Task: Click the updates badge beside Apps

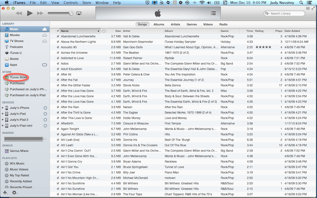Action: (45, 65)
